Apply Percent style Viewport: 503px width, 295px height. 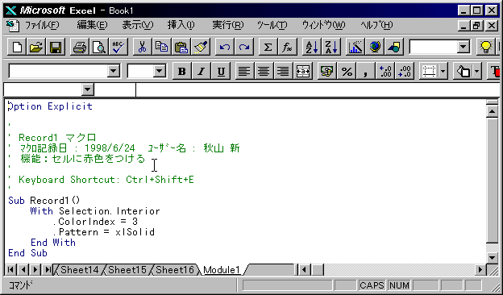coord(347,71)
